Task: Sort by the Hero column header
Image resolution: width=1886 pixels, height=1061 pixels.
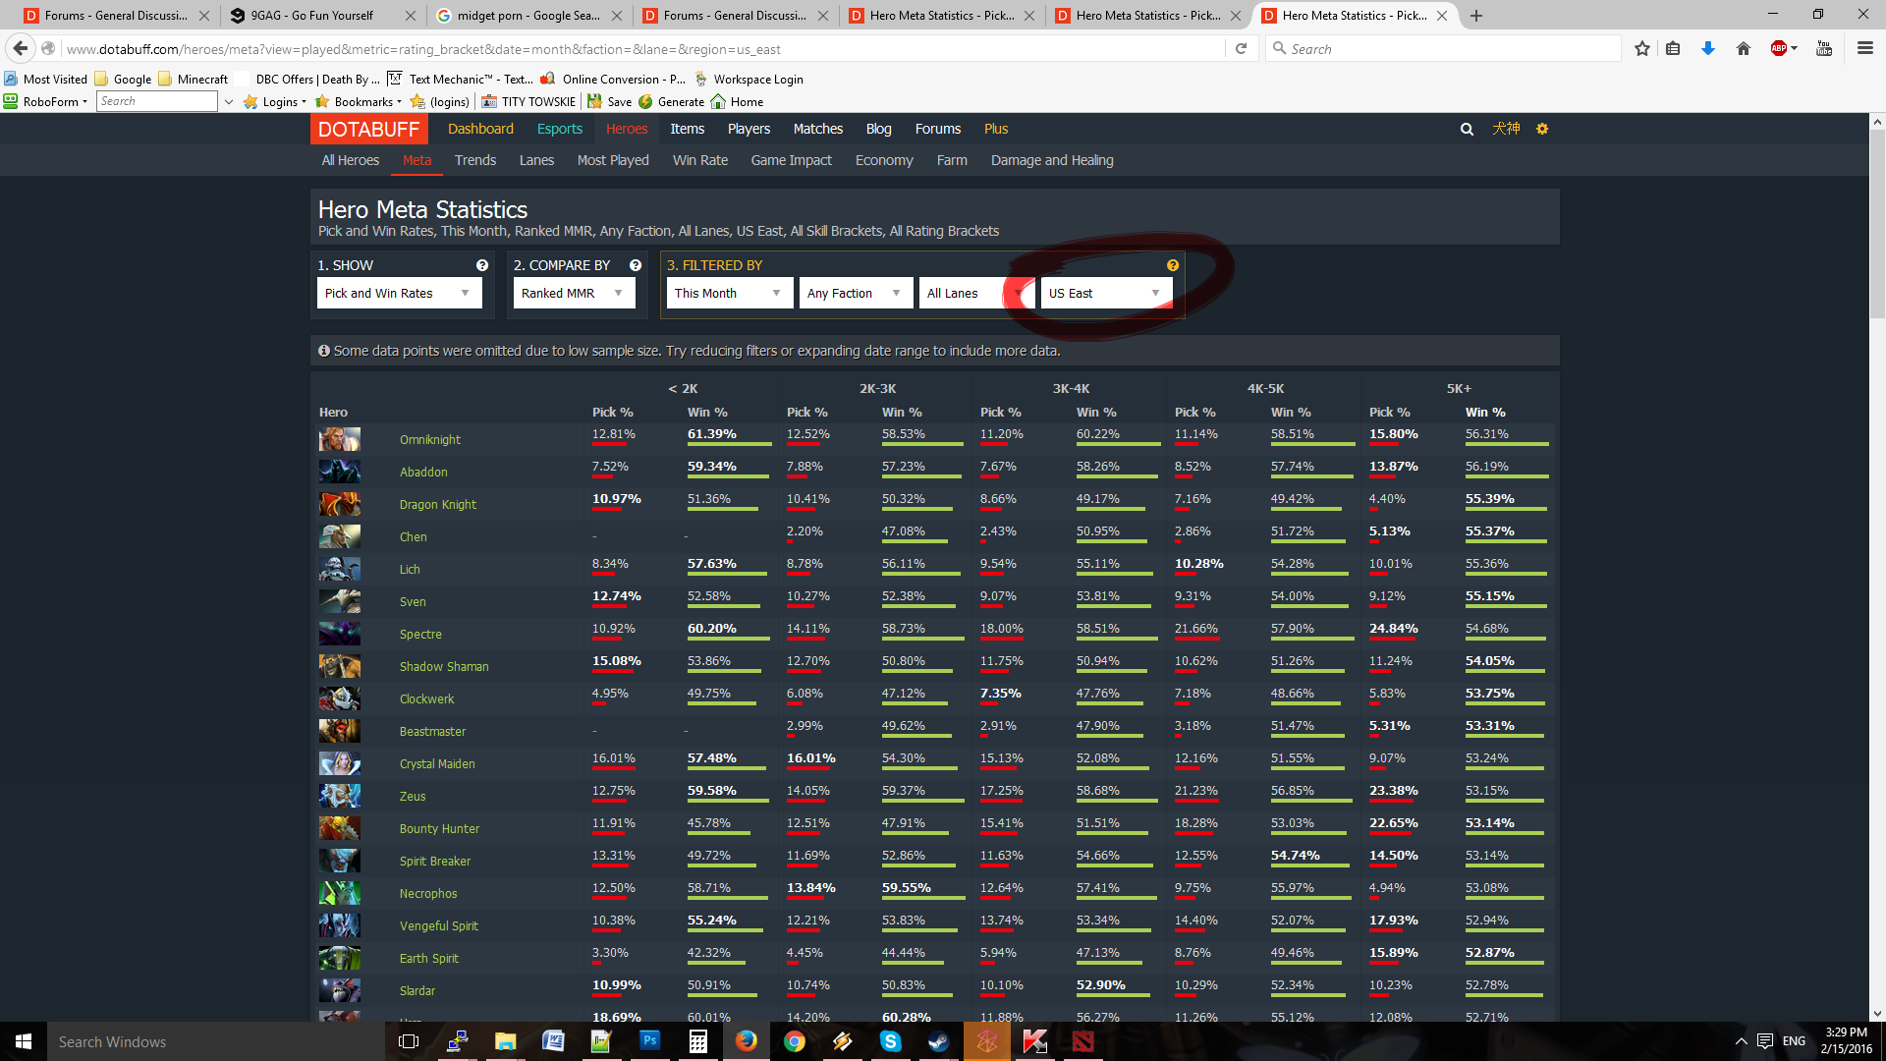Action: 333,412
